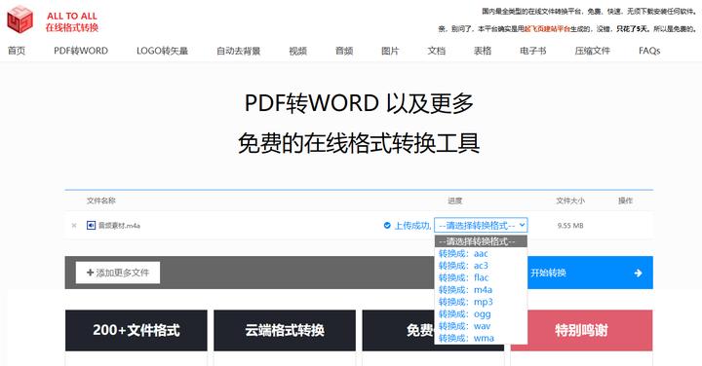Click the ALL TO ALL cube logo
The width and height of the screenshot is (702, 366).
point(20,19)
